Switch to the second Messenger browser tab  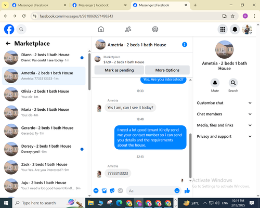coord(100,5)
